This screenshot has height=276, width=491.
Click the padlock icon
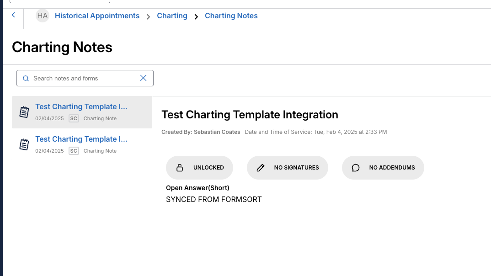click(179, 168)
